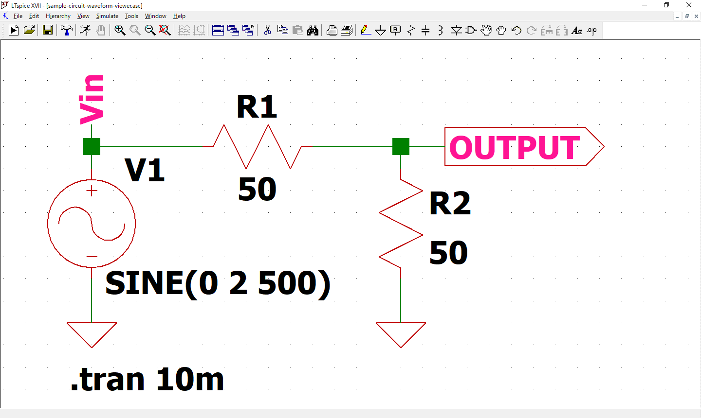Run the simulation with the Run icon

point(13,30)
